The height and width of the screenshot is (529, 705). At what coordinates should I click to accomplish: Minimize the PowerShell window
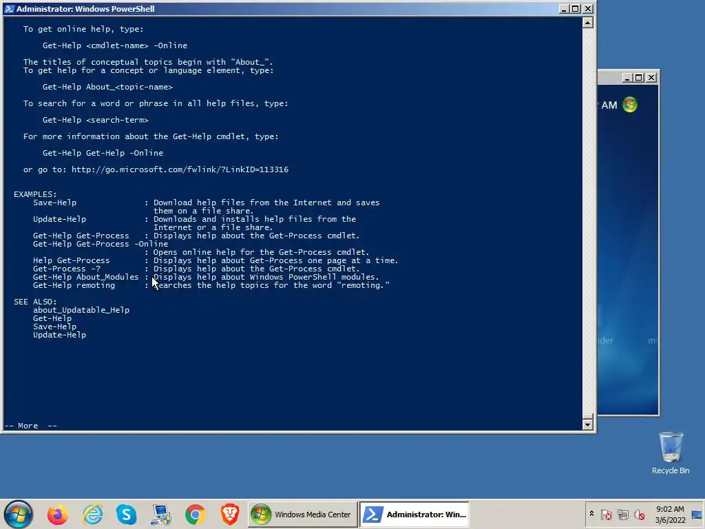[564, 8]
